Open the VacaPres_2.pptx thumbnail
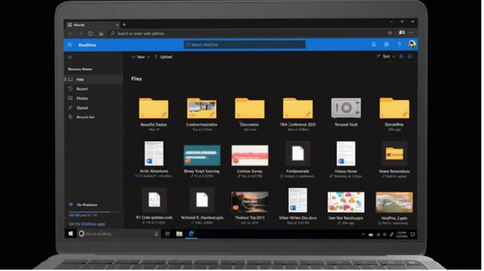484x271 pixels. click(394, 202)
